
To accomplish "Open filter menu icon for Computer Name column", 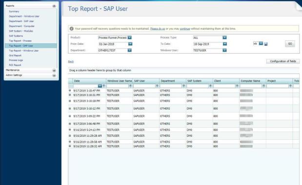I will 264,86.
